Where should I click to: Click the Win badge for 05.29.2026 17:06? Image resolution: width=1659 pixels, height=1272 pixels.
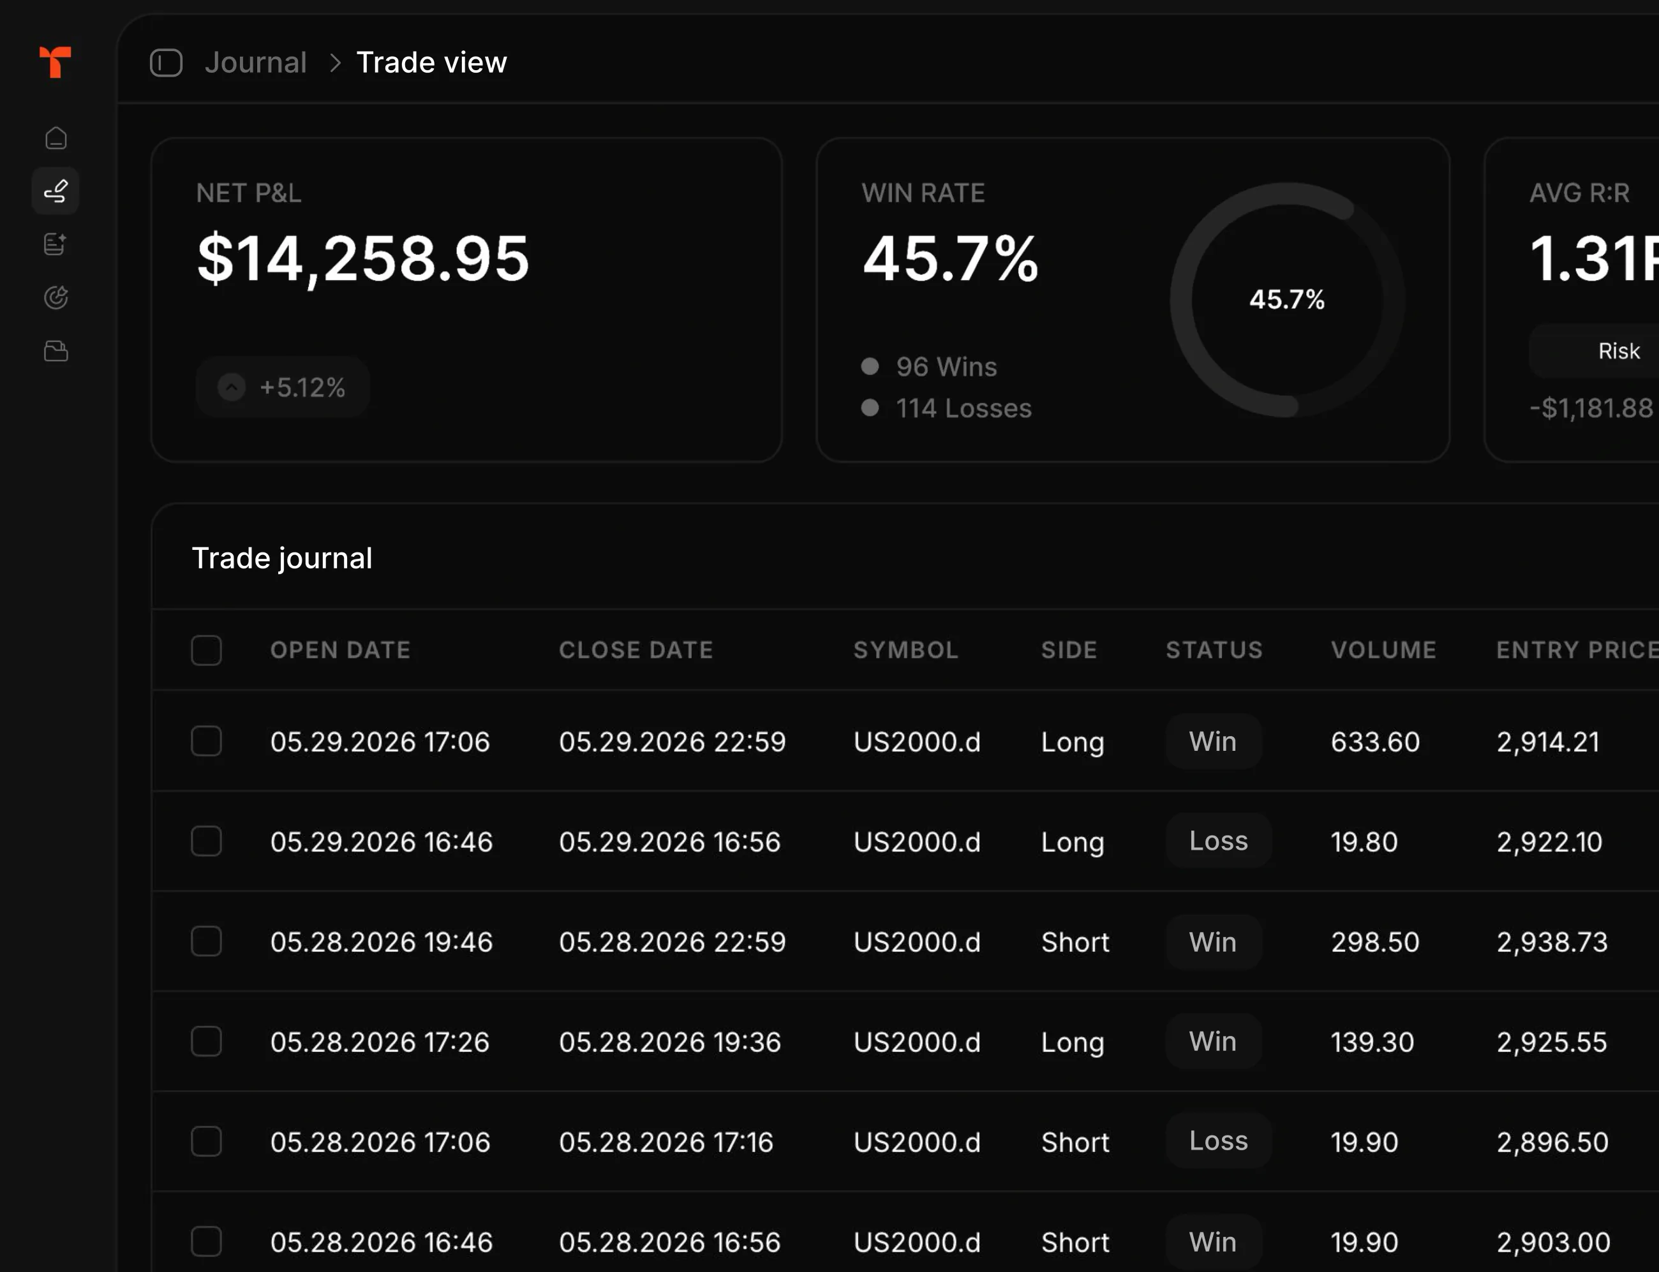1214,741
